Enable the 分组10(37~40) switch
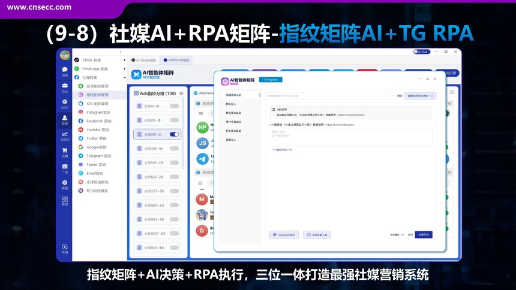Image resolution: width=516 pixels, height=290 pixels. point(175,233)
